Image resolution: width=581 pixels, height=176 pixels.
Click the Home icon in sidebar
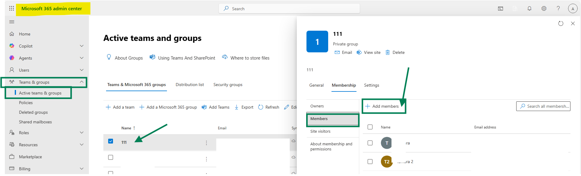coord(12,34)
